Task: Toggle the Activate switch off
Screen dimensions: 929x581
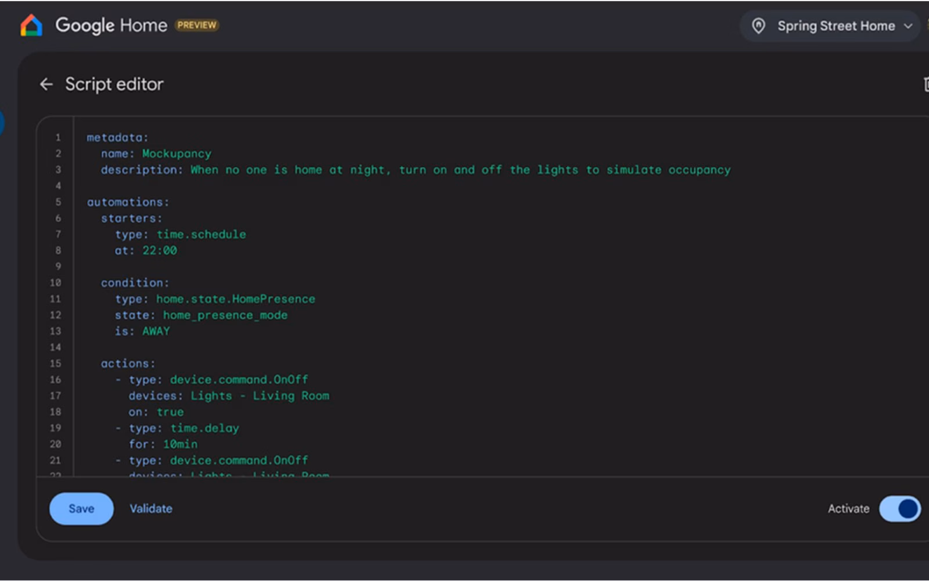Action: [x=899, y=509]
